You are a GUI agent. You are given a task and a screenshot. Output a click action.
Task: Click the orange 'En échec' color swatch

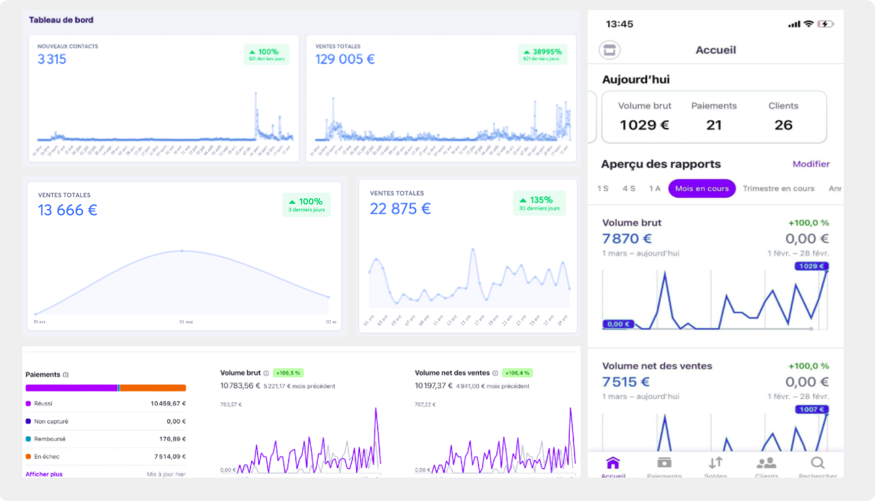coord(28,456)
